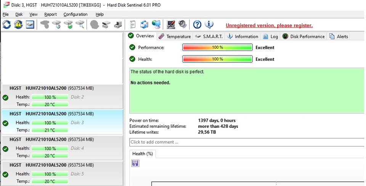The image size is (366, 186).
Task: Click the Click to add comment field
Action: click(247, 142)
